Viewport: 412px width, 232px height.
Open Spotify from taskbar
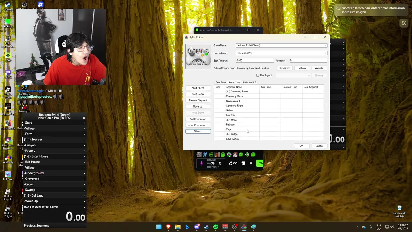(x=216, y=227)
